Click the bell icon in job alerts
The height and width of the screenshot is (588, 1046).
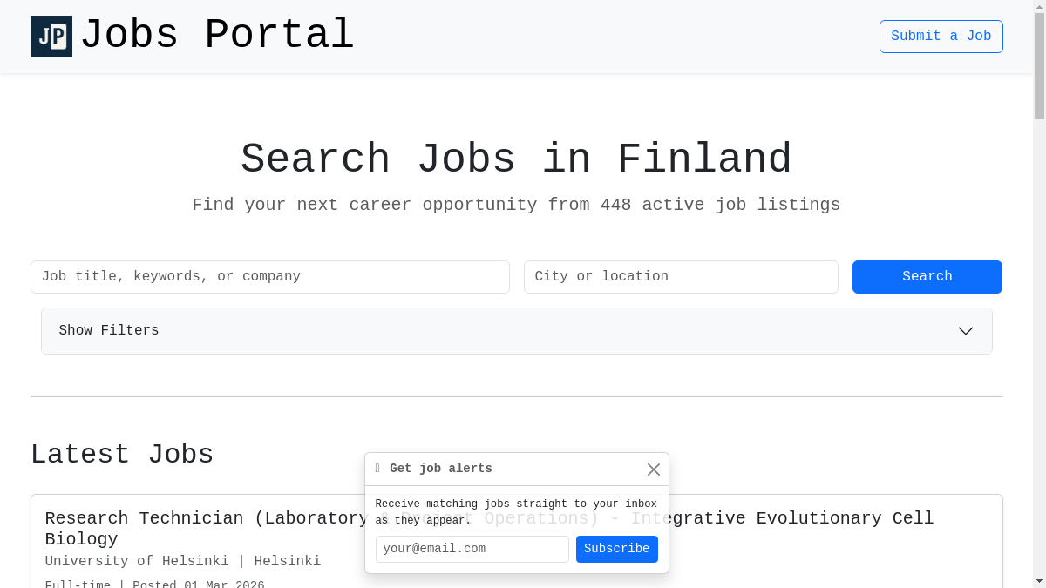377,469
